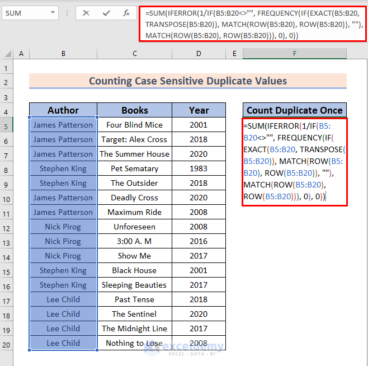This screenshot has height=366, width=368.
Task: Click Stephen King in row 8
Action: point(63,168)
